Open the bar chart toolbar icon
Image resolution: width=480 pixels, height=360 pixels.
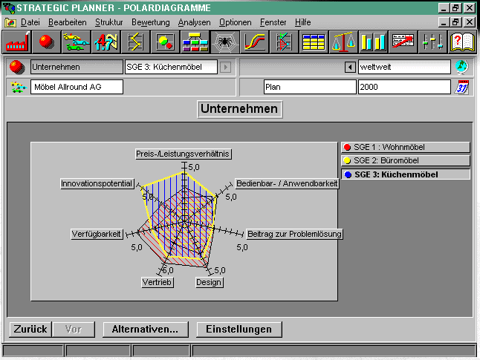[x=373, y=42]
